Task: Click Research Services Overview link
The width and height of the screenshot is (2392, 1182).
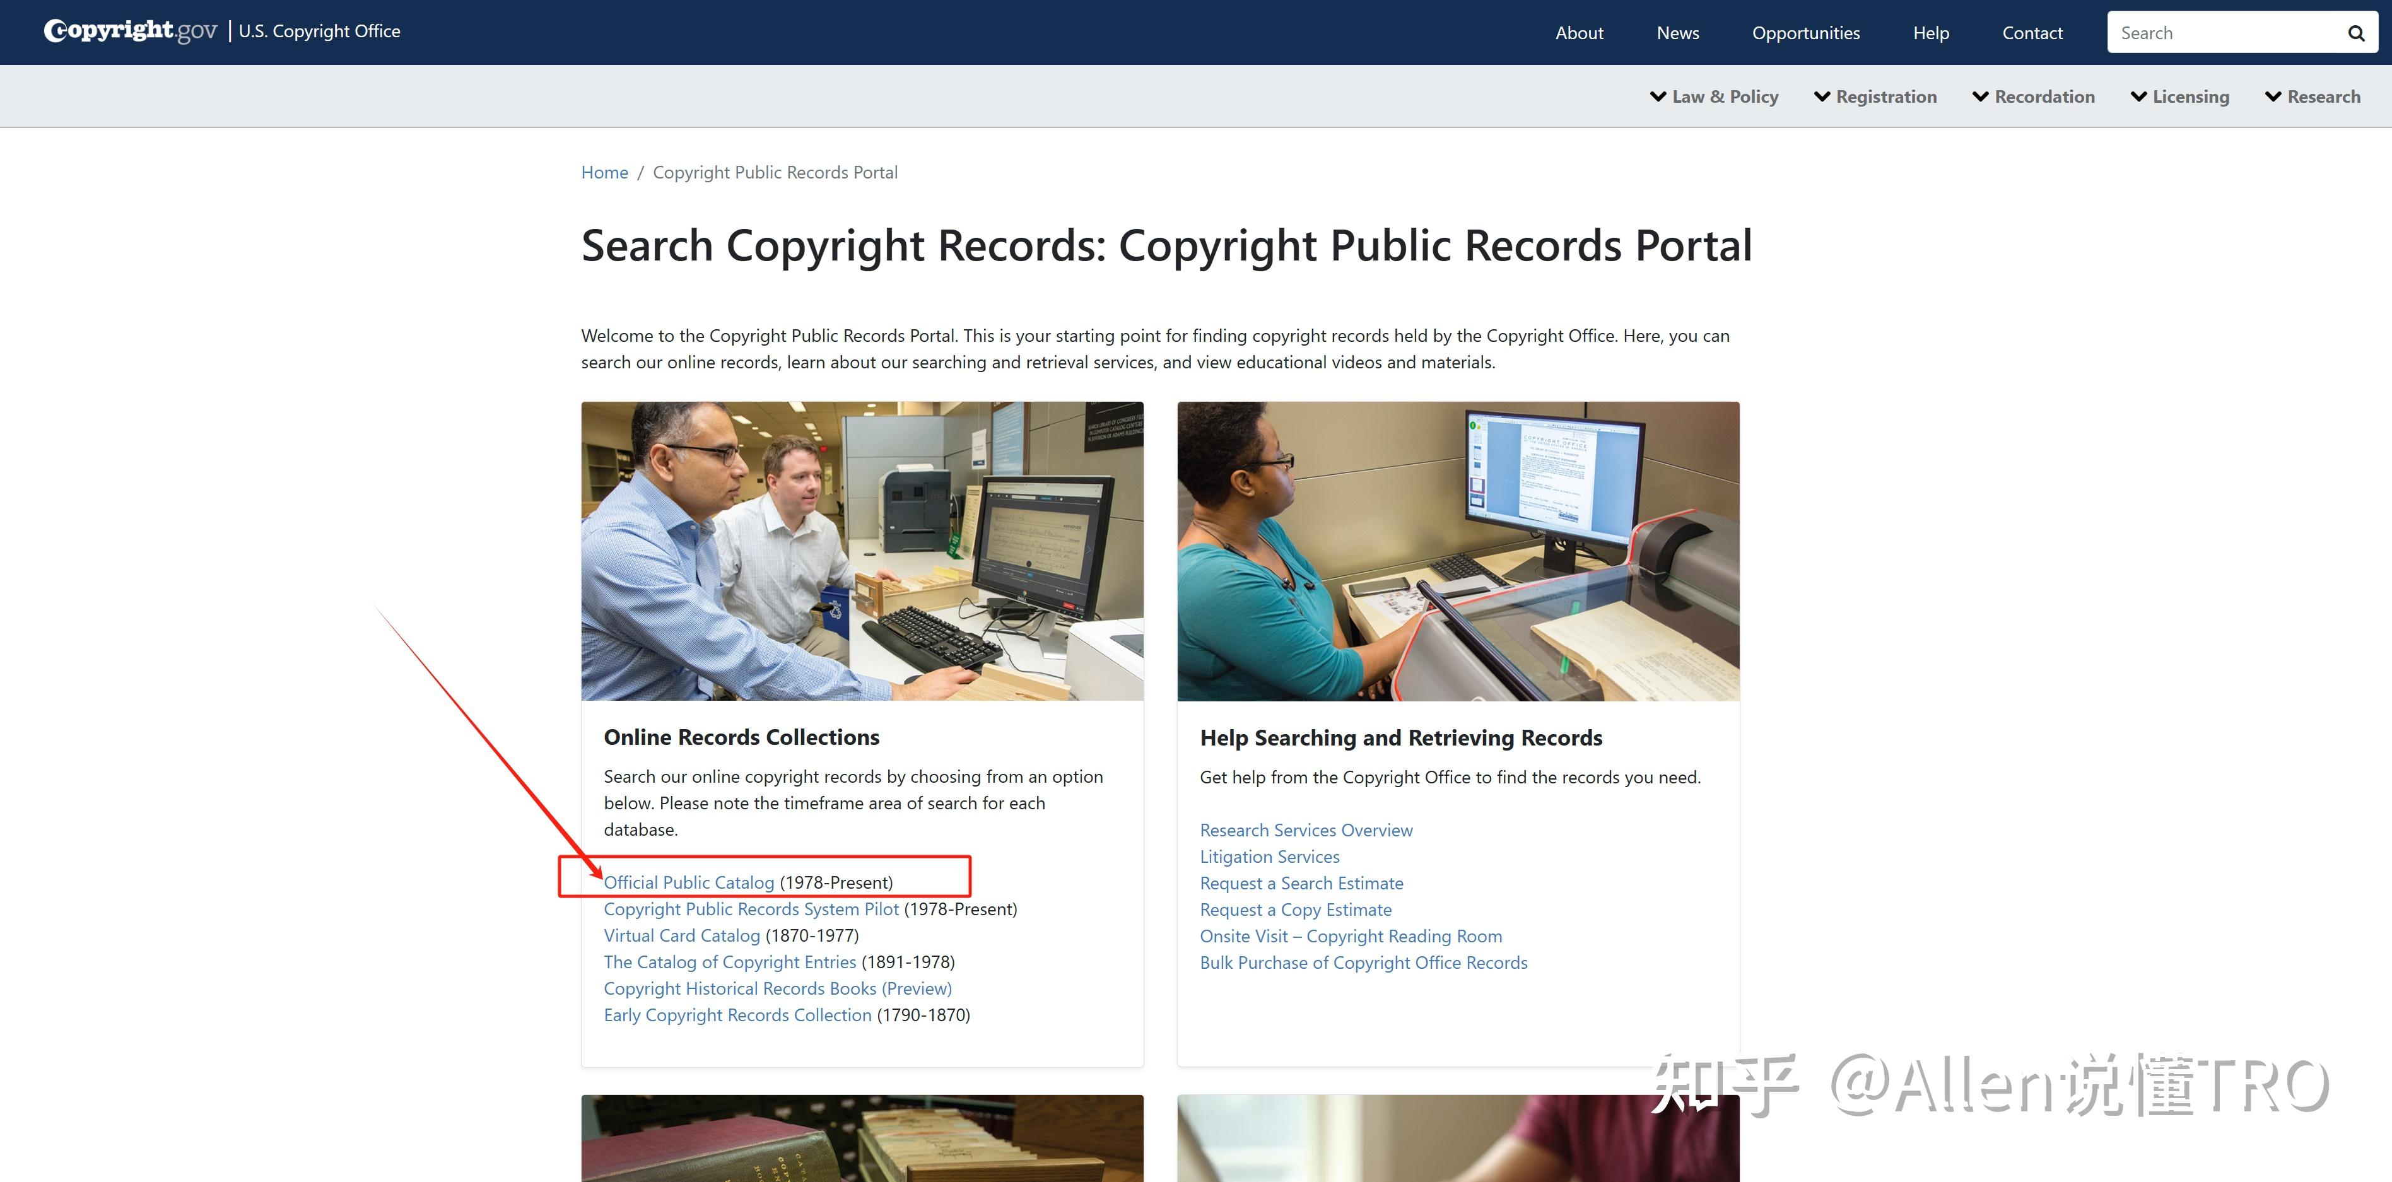Action: 1306,830
